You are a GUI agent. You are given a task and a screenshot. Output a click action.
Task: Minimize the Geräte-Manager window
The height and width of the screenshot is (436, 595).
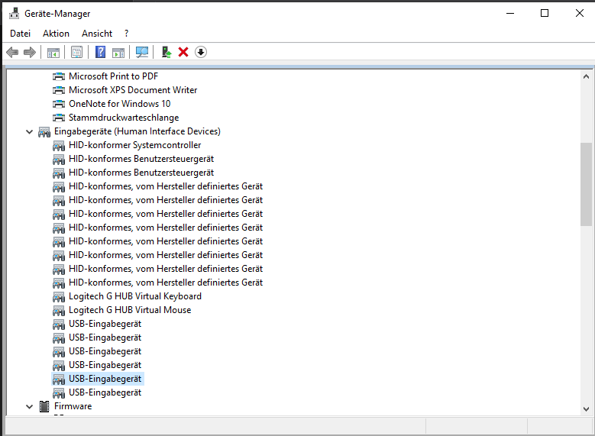pyautogui.click(x=510, y=13)
